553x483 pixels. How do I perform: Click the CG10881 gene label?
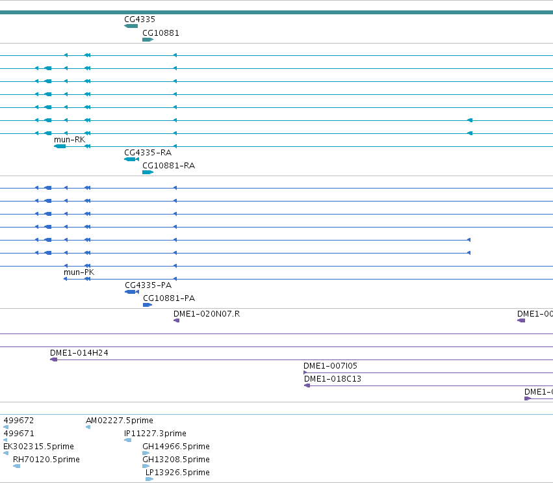click(161, 33)
